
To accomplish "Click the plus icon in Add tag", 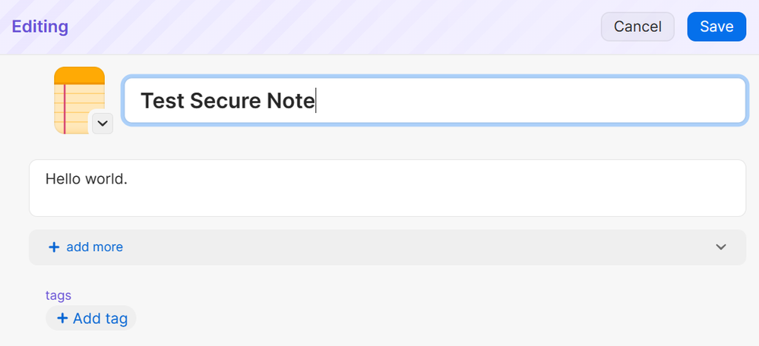I will coord(62,319).
